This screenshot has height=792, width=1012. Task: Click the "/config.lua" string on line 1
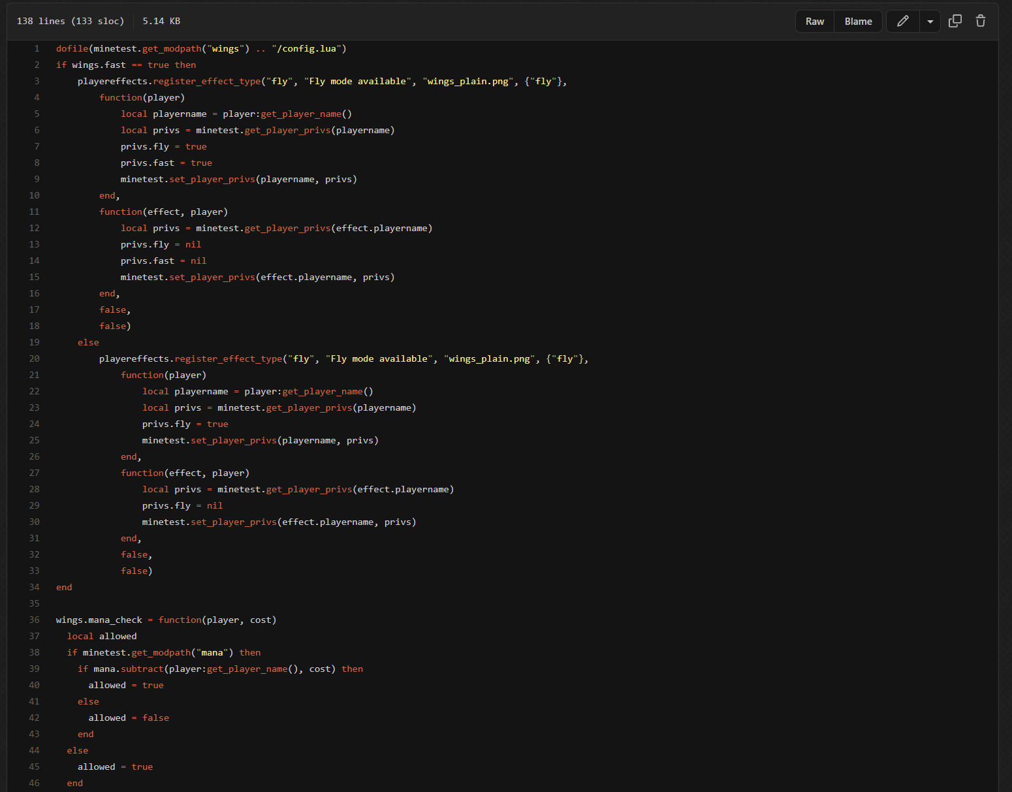[306, 49]
